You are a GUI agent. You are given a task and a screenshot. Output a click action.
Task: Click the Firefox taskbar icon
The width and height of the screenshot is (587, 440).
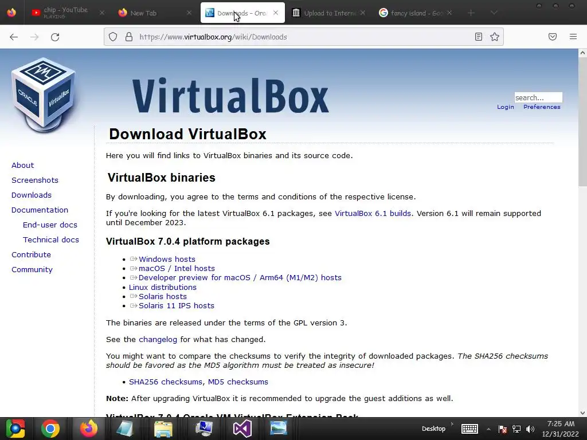(89, 429)
